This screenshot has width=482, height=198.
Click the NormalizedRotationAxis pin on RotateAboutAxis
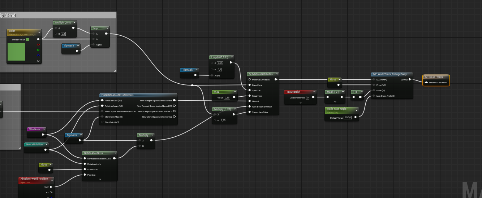tap(85, 158)
